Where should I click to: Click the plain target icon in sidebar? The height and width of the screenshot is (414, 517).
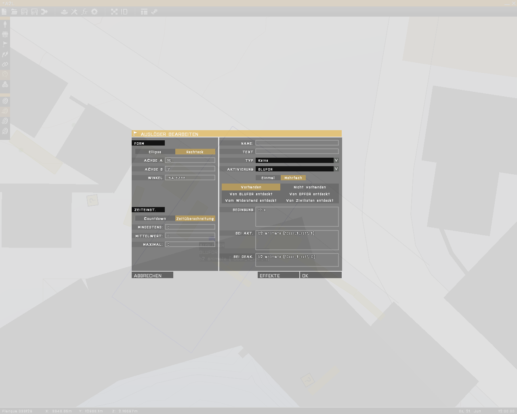[5, 101]
